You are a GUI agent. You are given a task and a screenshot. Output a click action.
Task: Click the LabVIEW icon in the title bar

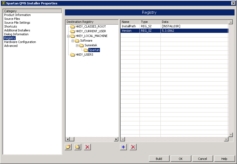click(x=4, y=3)
